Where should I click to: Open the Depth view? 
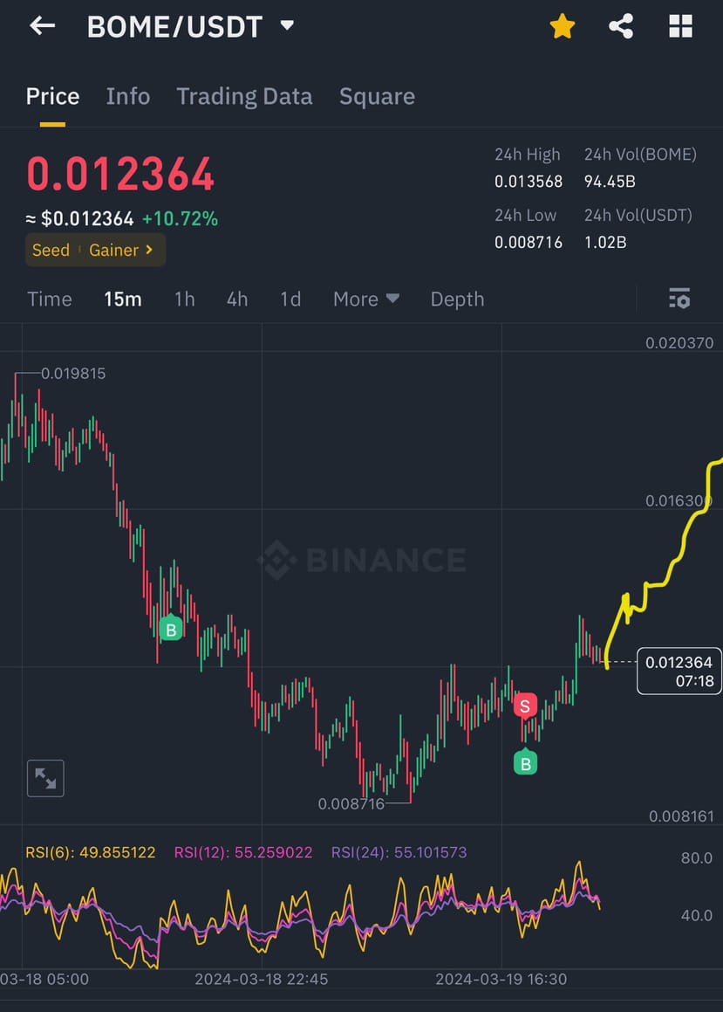457,299
